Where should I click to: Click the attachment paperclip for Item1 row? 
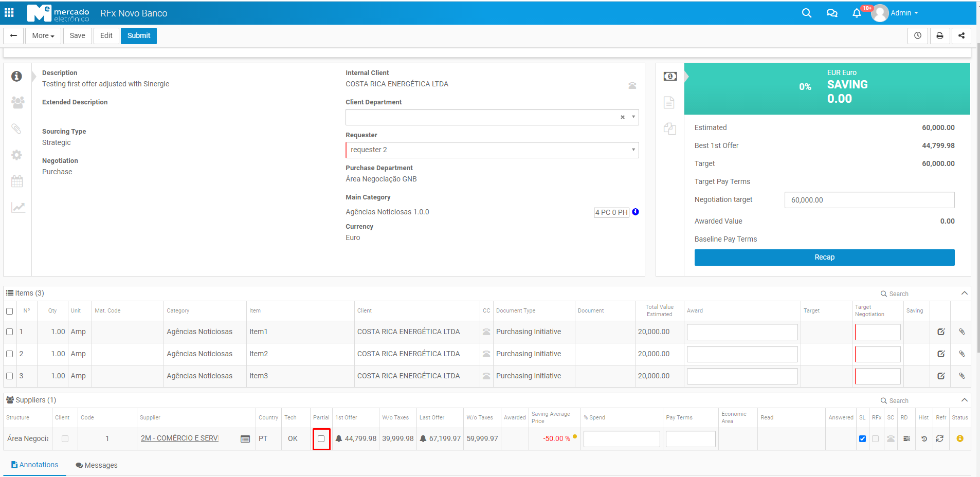click(961, 332)
